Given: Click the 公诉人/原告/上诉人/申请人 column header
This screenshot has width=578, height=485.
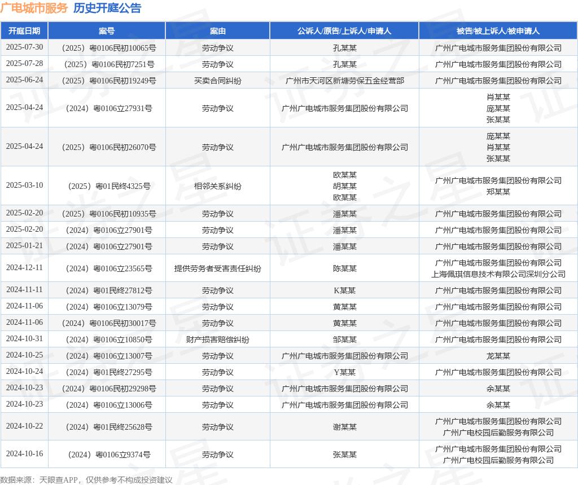Looking at the screenshot, I should click(x=344, y=31).
